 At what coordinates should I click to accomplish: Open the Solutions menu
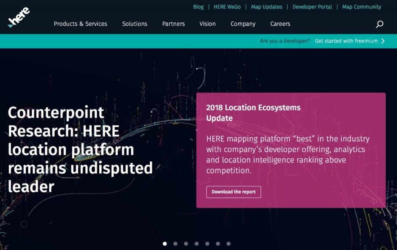[x=134, y=24]
